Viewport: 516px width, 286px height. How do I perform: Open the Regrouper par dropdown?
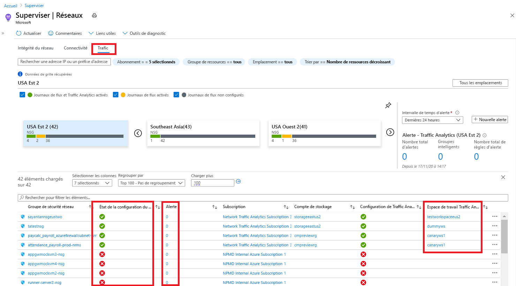152,183
